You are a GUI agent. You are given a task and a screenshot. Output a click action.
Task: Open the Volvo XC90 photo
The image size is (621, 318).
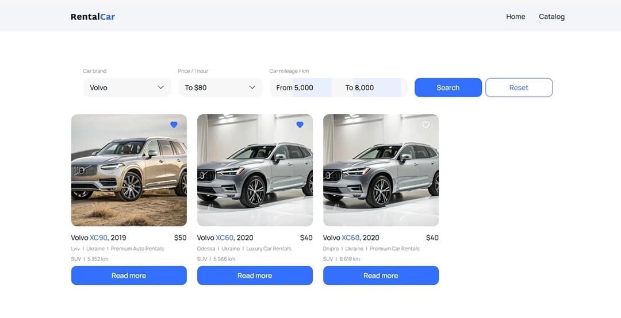coord(129,172)
